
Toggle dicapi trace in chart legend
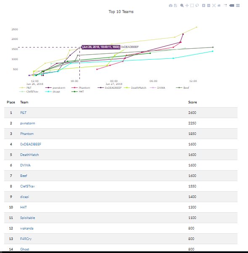click(53, 92)
